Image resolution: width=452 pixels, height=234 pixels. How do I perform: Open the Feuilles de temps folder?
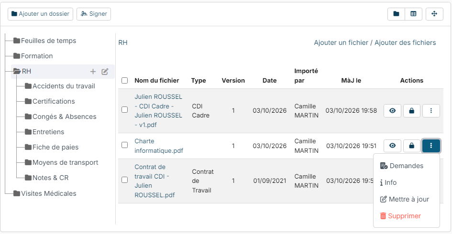pyautogui.click(x=45, y=41)
